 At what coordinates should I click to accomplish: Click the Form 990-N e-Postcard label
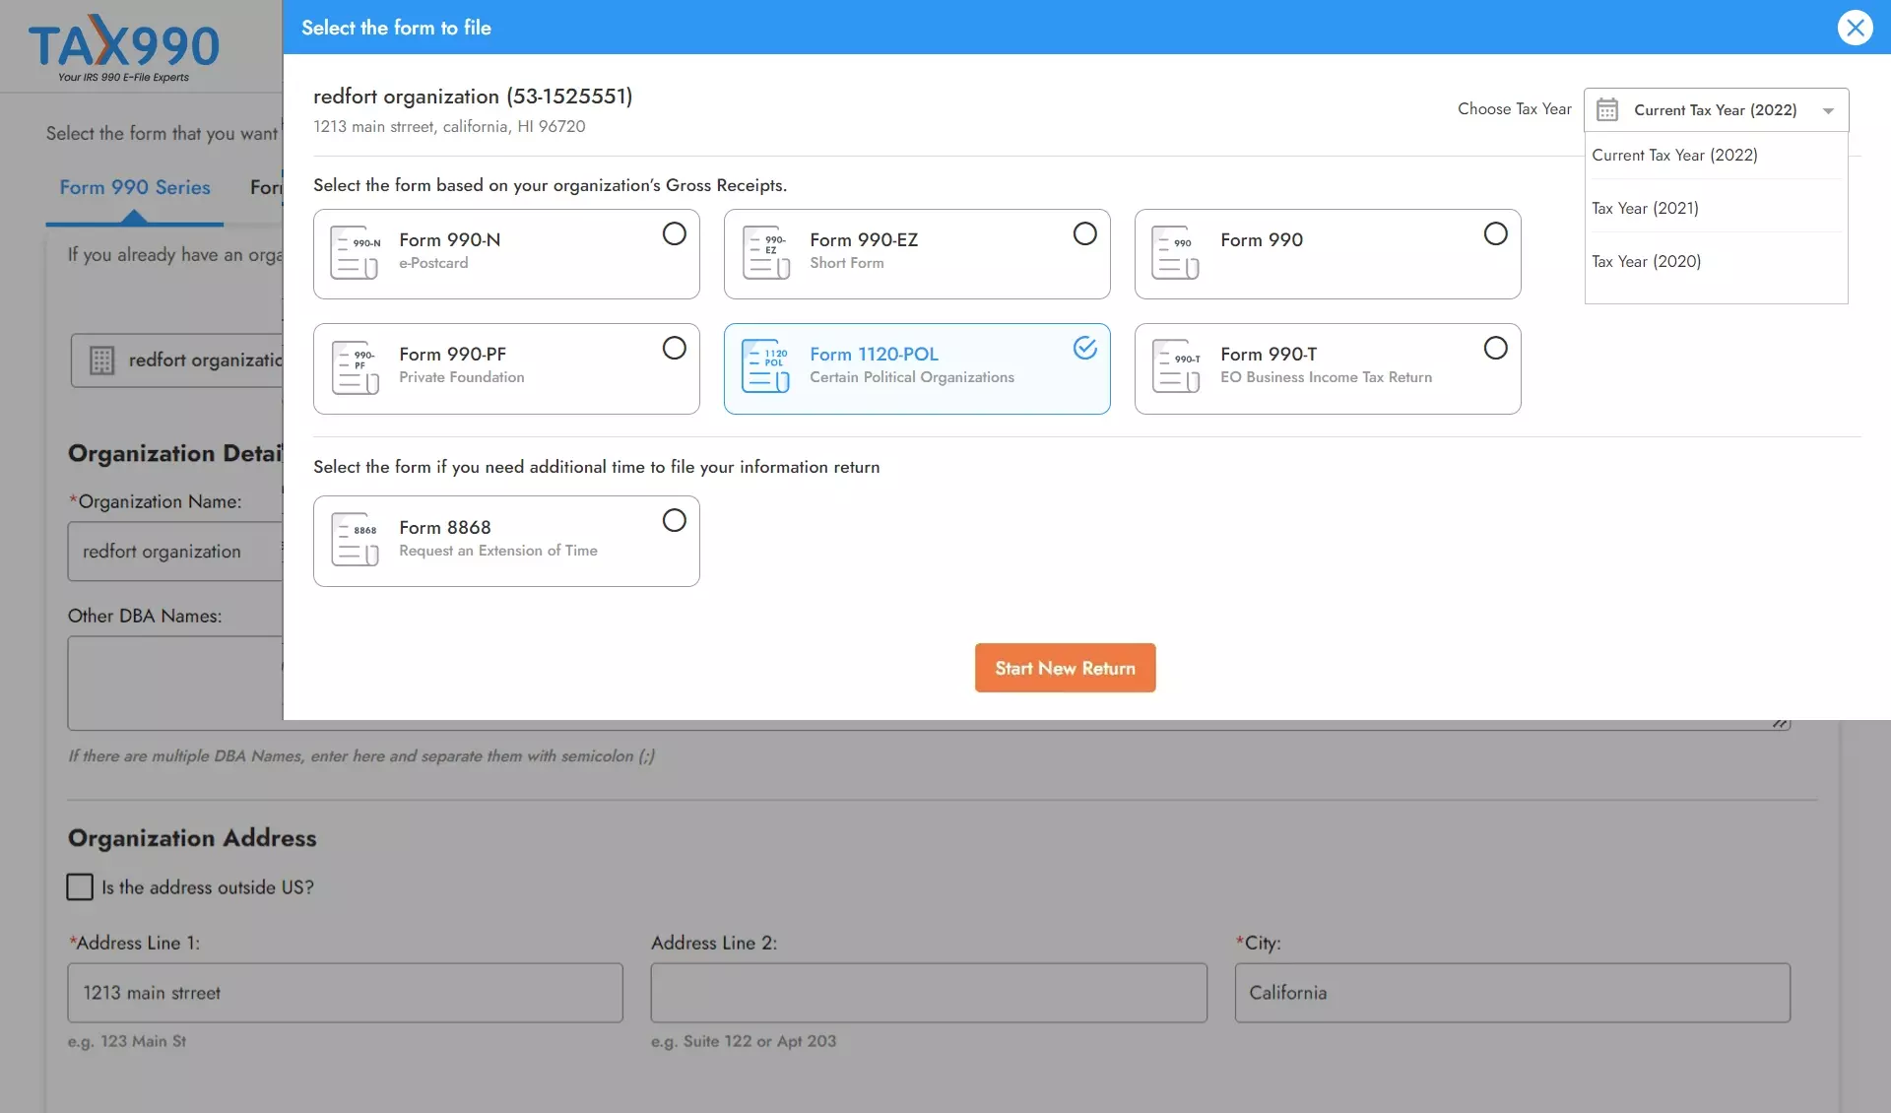tap(449, 250)
